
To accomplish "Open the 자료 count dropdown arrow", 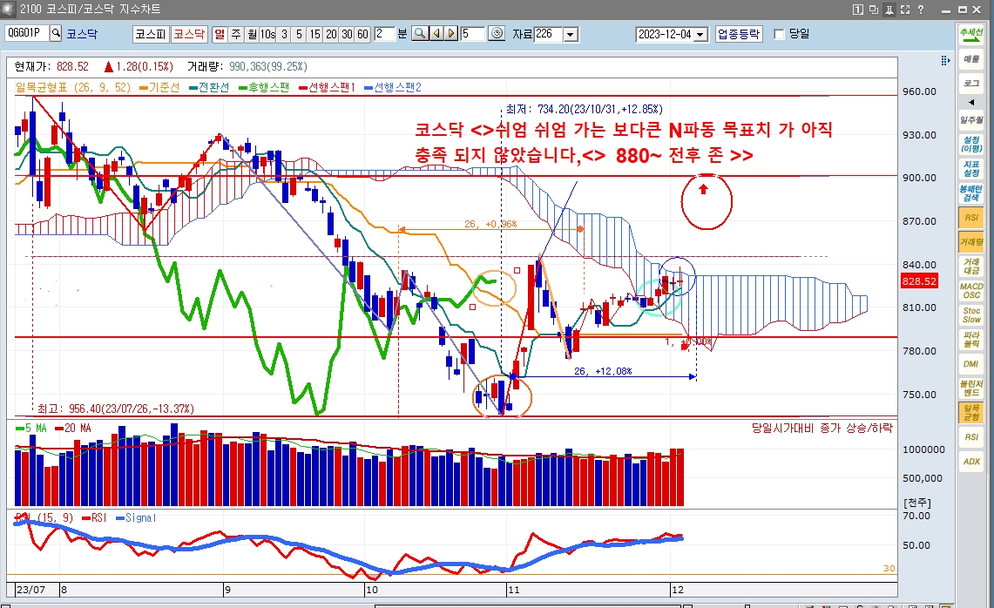I will 571,34.
